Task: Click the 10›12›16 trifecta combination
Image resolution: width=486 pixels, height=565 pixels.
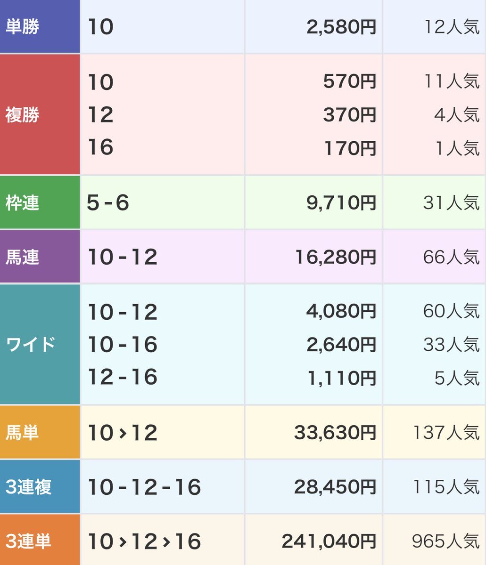Action: coord(144,541)
